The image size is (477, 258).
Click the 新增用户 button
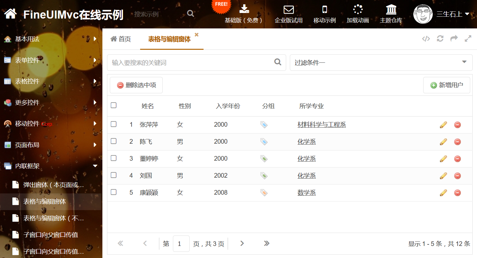tap(446, 85)
